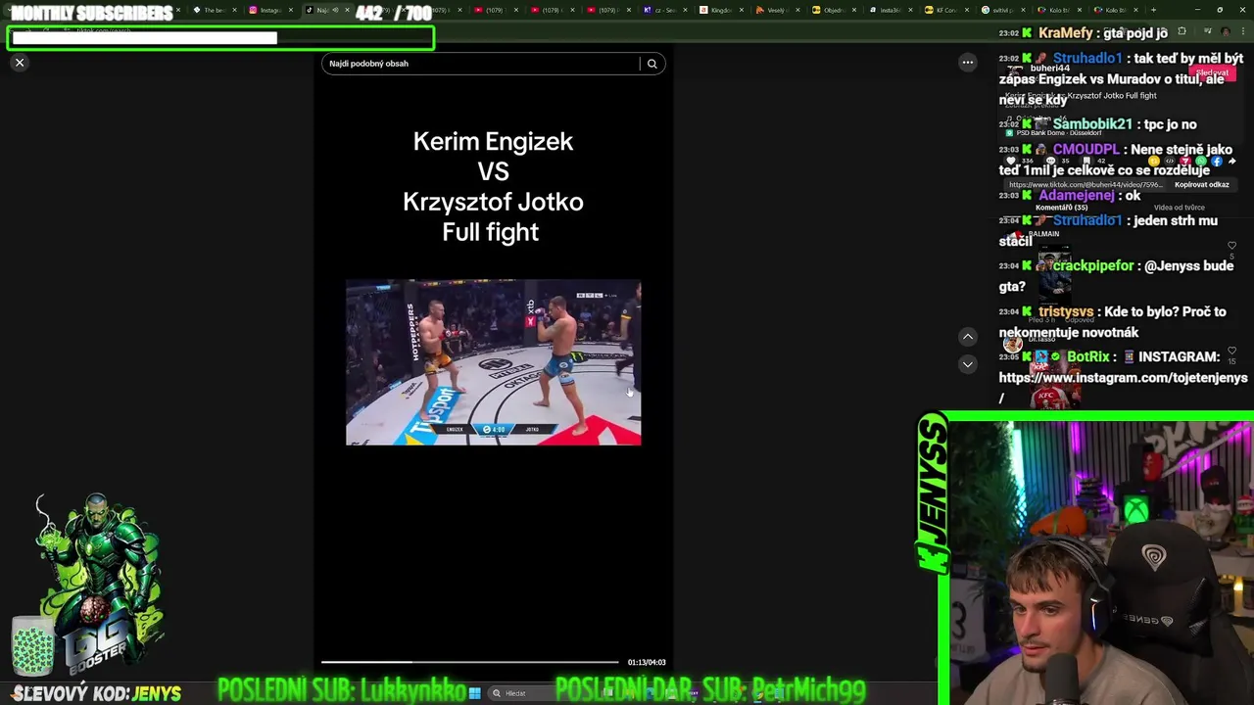
Task: Seek in the TikTok video progress bar
Action: tap(470, 663)
